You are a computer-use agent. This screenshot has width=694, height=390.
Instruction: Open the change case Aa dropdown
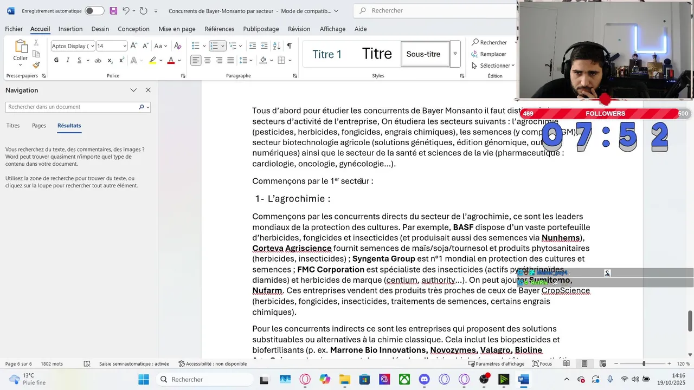(161, 46)
